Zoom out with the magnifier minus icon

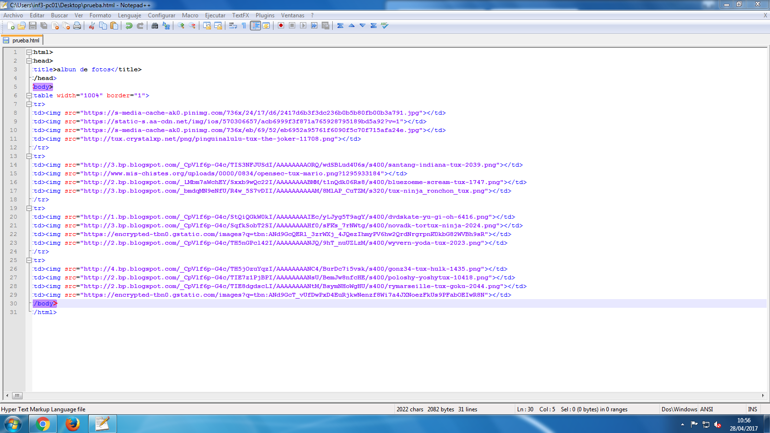(192, 26)
